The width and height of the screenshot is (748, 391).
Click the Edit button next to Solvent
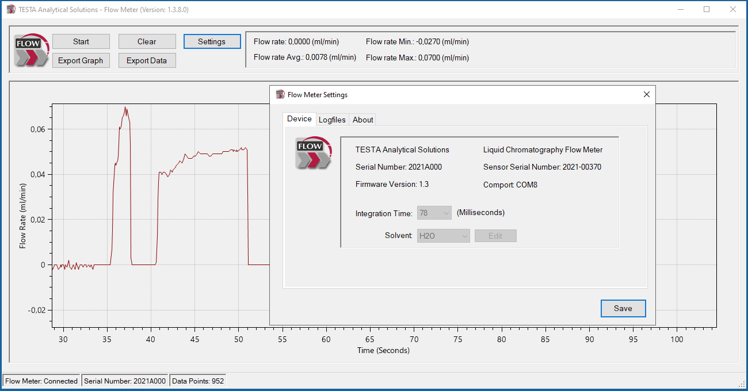point(495,235)
